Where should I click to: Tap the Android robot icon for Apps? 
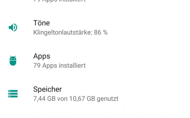point(13,61)
